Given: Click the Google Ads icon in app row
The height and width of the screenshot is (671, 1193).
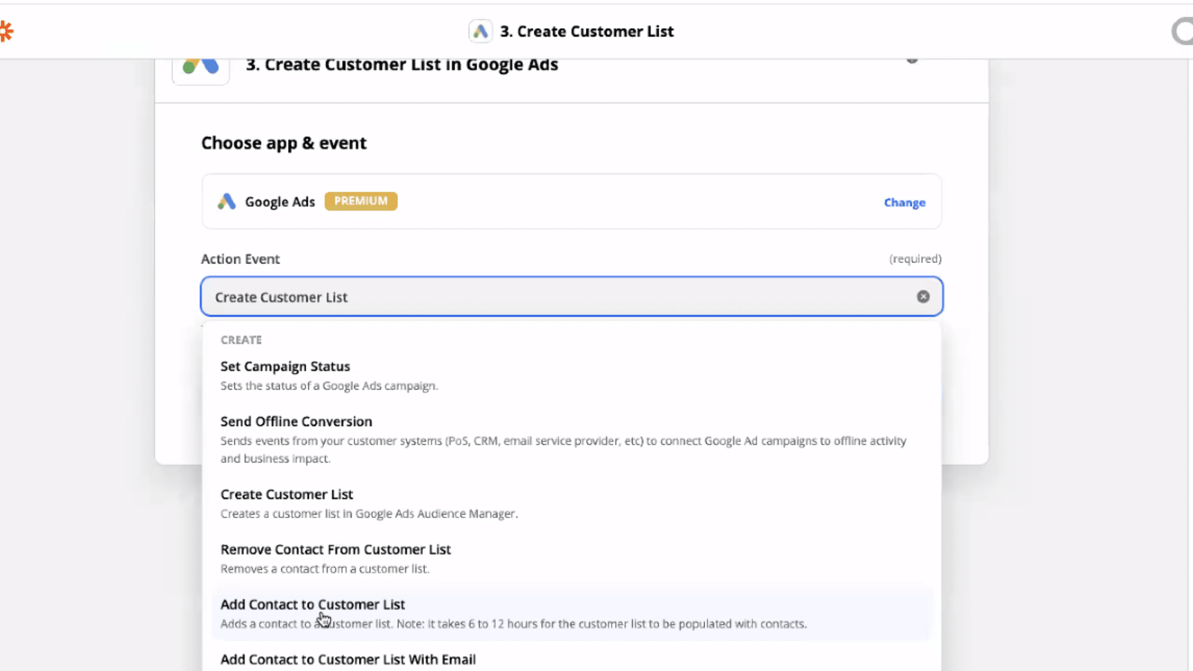Looking at the screenshot, I should click(x=226, y=202).
